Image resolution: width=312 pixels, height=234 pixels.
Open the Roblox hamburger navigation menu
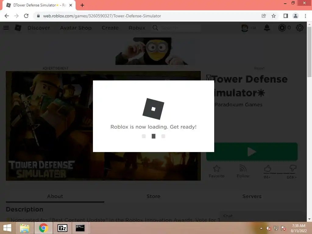6,28
